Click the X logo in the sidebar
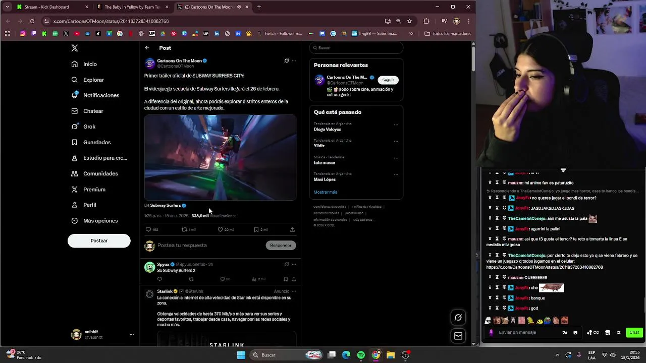Image resolution: width=646 pixels, height=363 pixels. point(75,48)
